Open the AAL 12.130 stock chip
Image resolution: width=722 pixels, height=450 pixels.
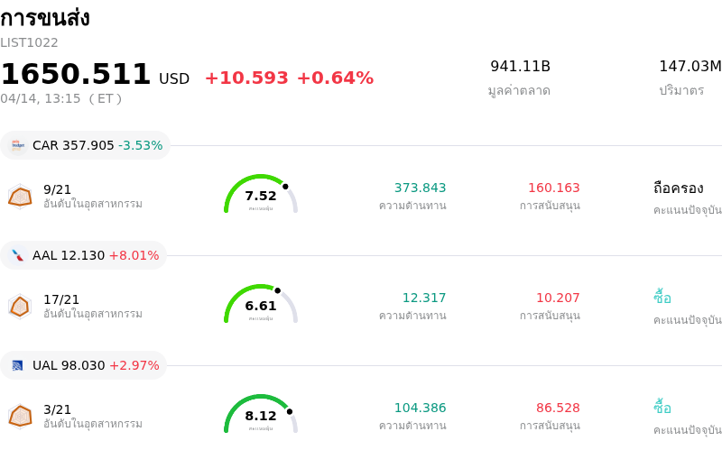[84, 255]
